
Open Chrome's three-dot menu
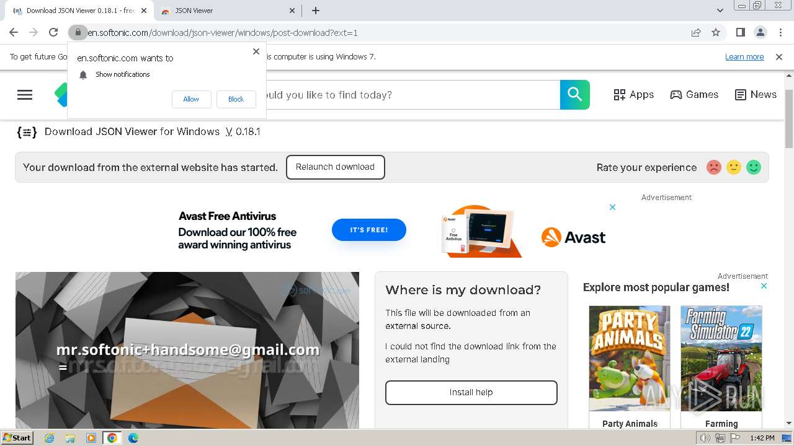click(x=780, y=33)
